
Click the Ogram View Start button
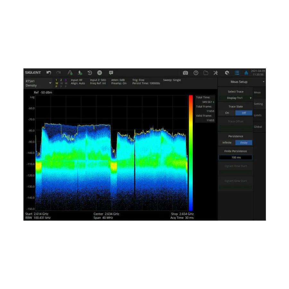[235, 166]
